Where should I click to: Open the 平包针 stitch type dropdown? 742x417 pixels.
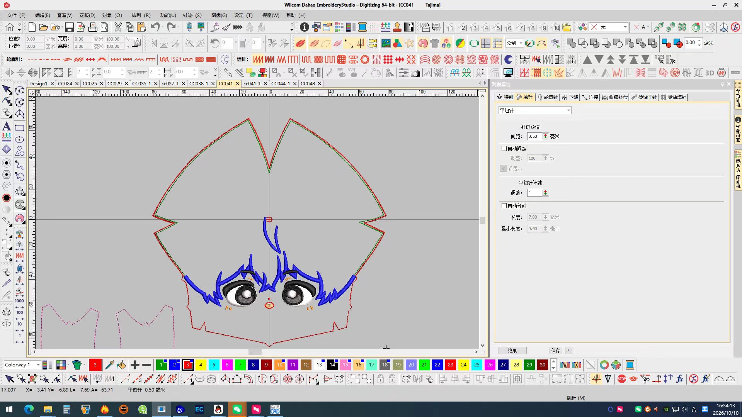534,110
